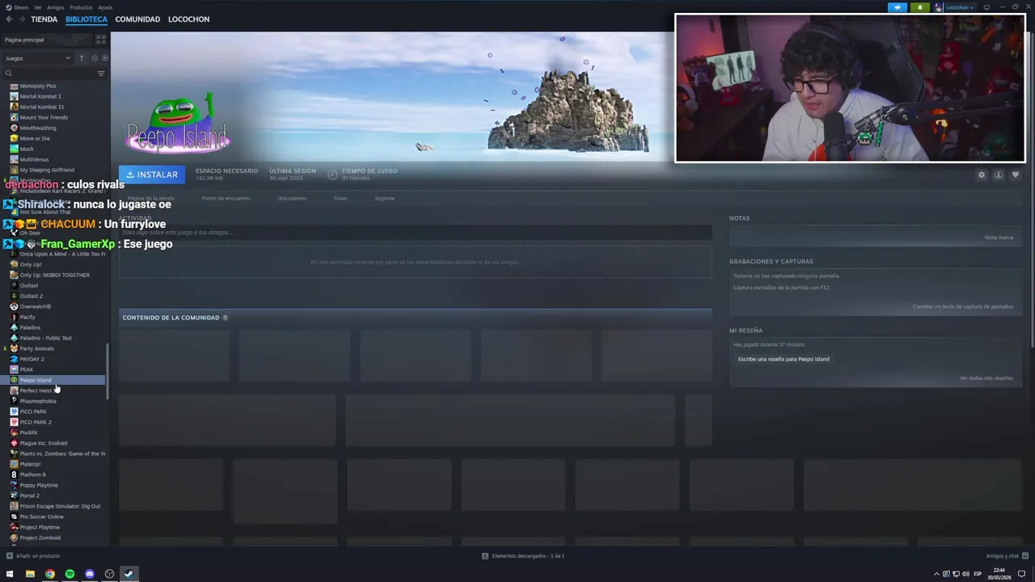Open the Steam announcements megaphone button
This screenshot has width=1035, height=582.
898,7
